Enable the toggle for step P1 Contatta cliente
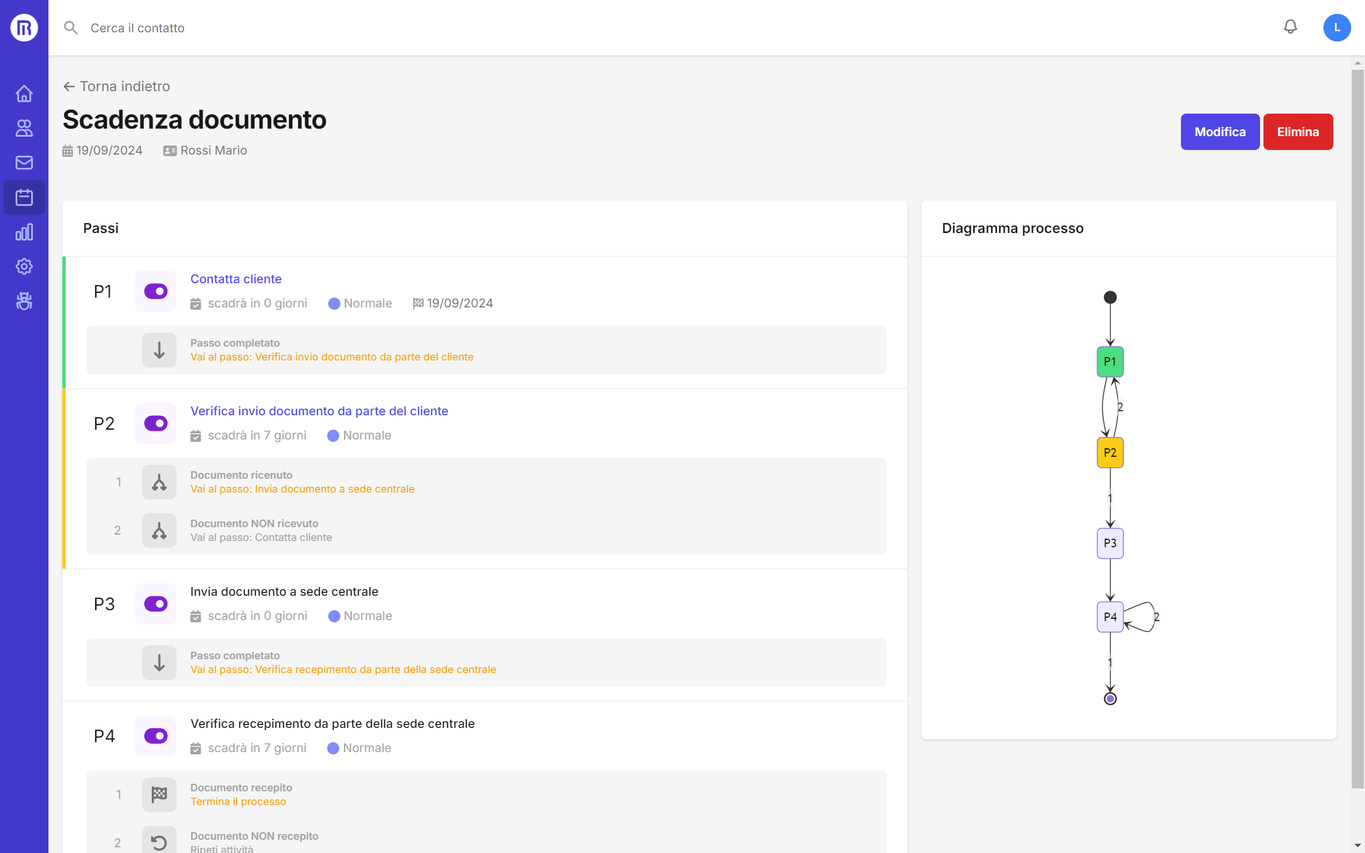 tap(155, 291)
